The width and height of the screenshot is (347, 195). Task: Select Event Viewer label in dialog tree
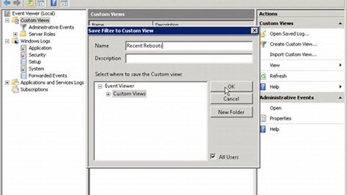120,86
